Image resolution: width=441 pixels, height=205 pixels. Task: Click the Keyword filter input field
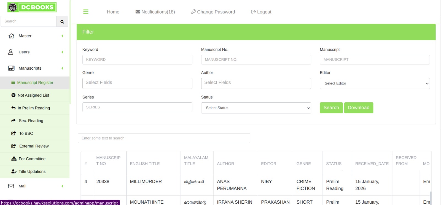(137, 60)
